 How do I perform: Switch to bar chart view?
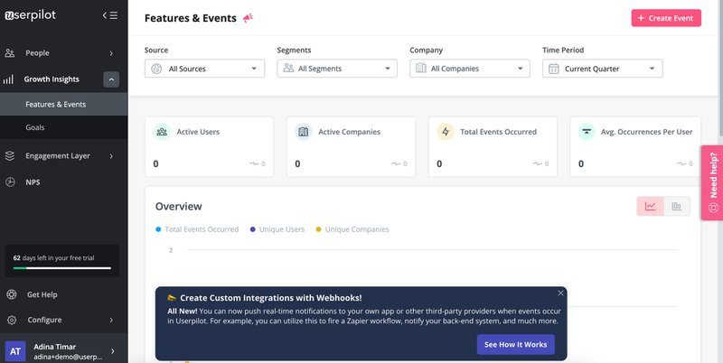(676, 206)
